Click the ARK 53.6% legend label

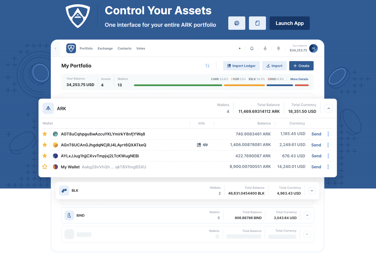click(220, 79)
